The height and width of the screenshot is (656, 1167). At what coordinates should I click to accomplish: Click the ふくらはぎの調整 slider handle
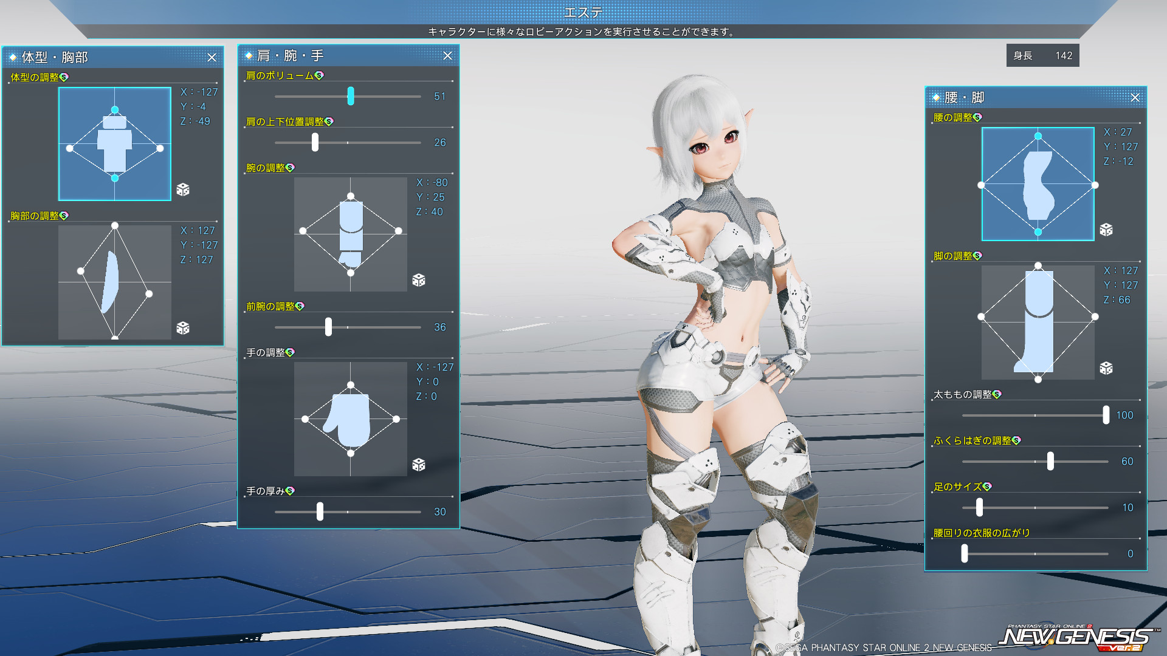click(x=1050, y=461)
